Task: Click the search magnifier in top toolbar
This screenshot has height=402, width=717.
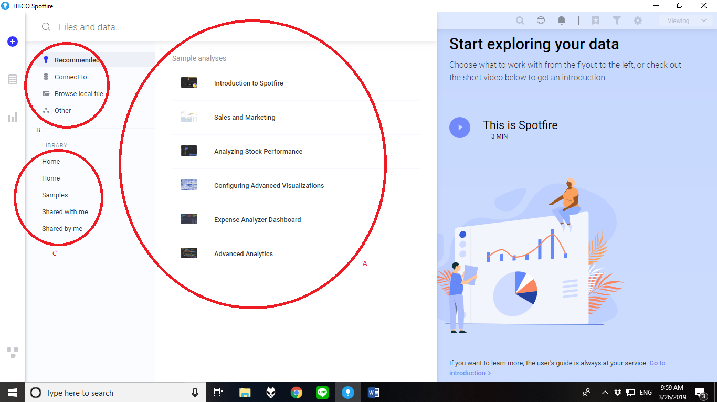Action: pyautogui.click(x=520, y=20)
